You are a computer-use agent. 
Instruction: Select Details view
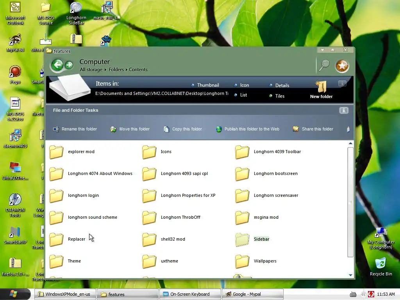[279, 85]
